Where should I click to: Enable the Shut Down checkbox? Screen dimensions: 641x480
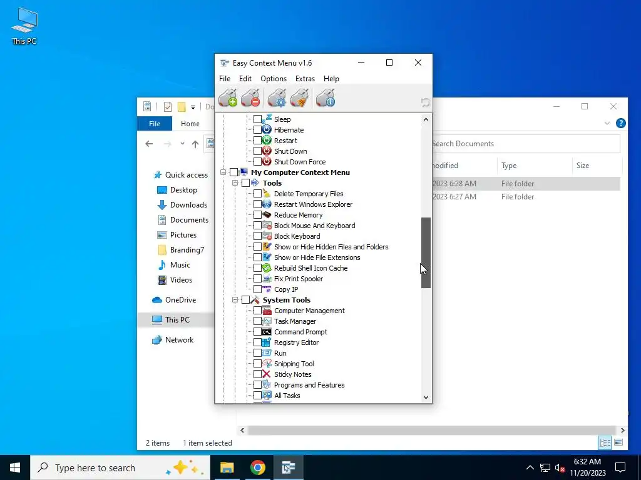point(257,151)
